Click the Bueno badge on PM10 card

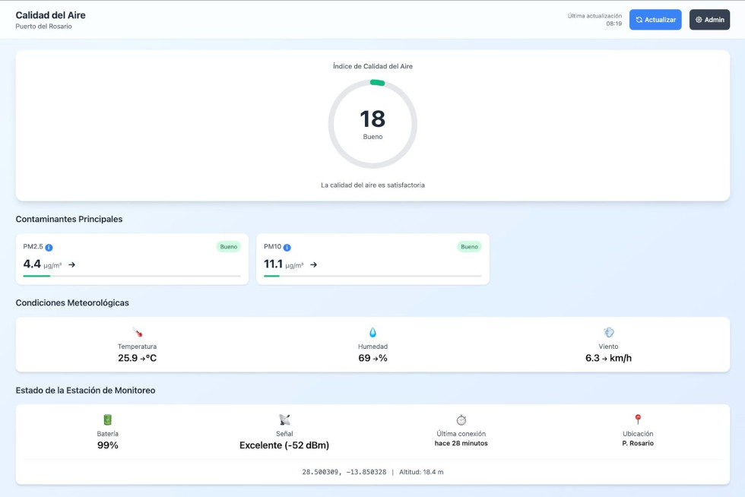pos(469,247)
